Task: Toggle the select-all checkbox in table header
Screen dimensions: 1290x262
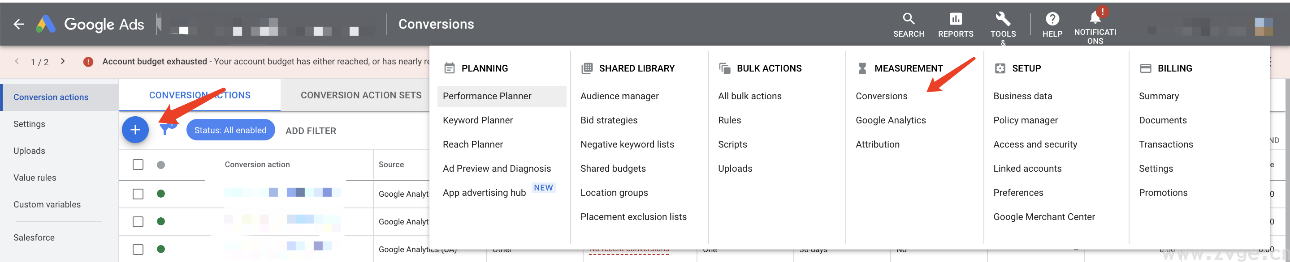Action: coord(138,165)
